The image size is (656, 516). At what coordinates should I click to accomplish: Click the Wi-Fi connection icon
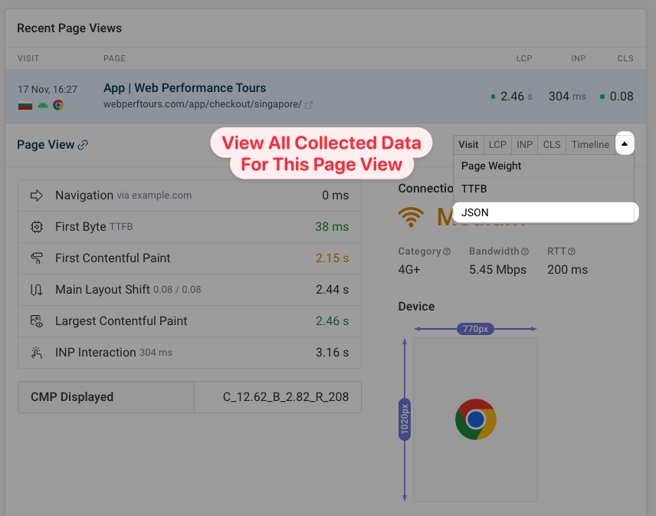(x=412, y=217)
